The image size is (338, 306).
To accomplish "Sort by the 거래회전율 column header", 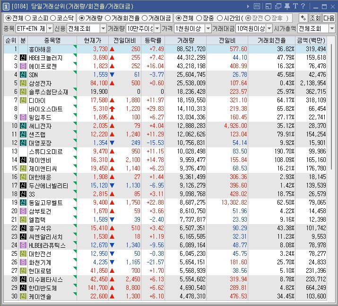I will click(x=272, y=40).
